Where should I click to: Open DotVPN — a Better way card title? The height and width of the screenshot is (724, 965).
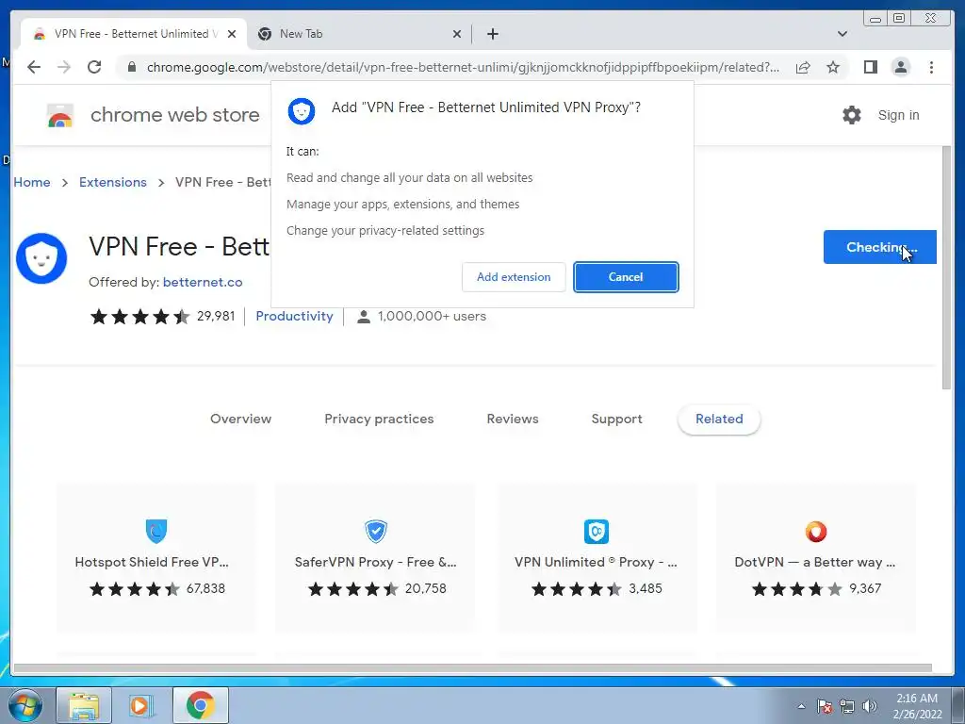(x=815, y=562)
